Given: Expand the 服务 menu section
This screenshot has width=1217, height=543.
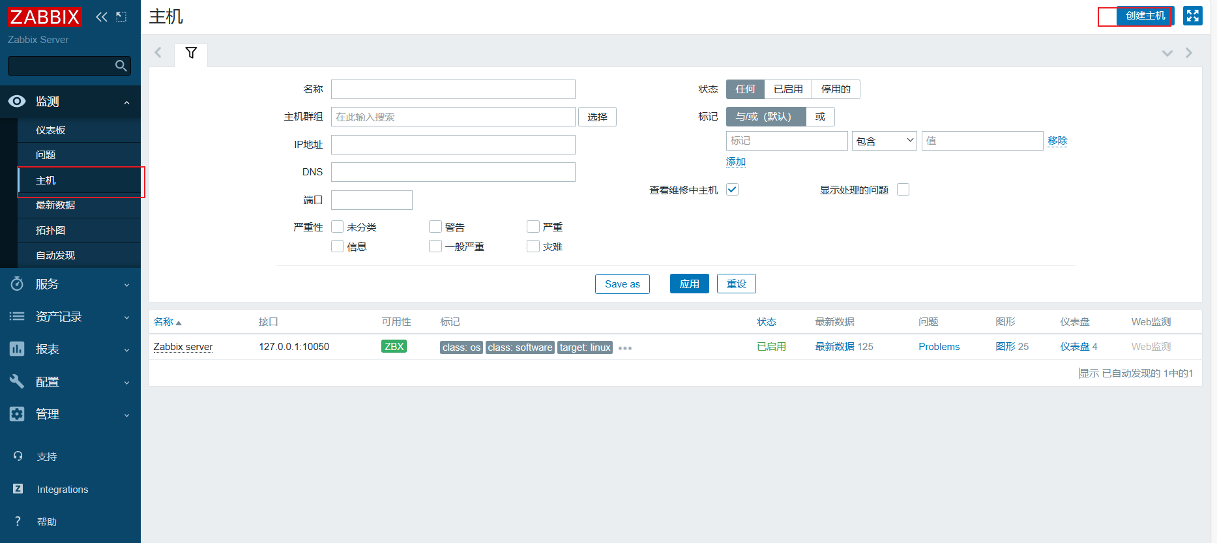Looking at the screenshot, I should click(70, 284).
